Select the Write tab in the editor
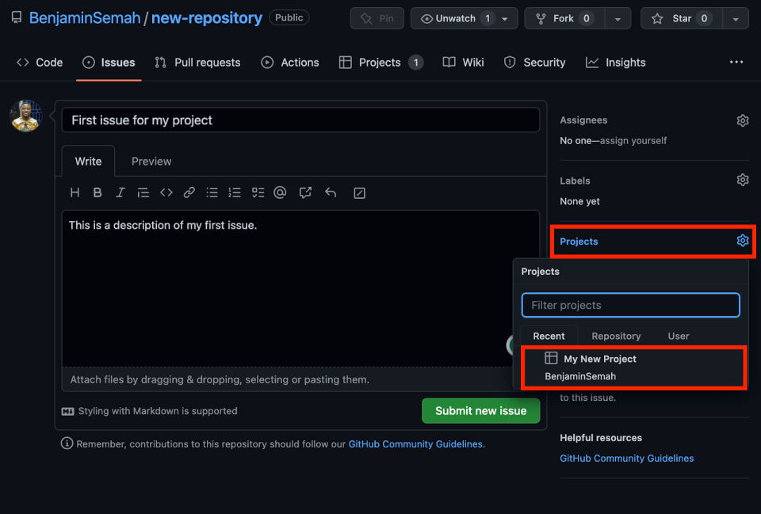 point(88,162)
